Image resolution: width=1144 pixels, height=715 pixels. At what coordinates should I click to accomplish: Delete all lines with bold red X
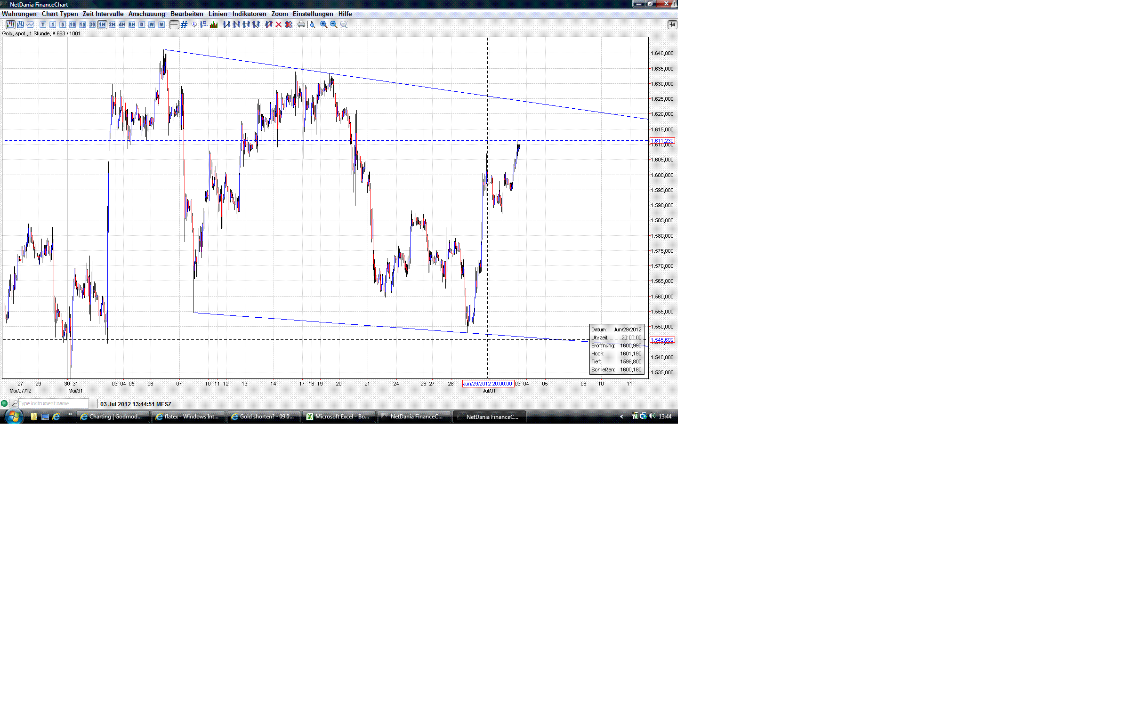coord(289,24)
